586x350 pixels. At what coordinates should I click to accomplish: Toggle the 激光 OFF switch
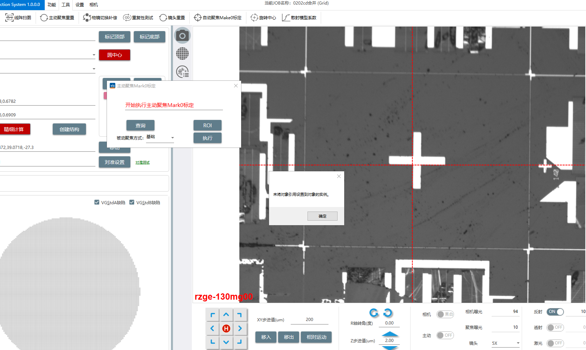click(x=555, y=343)
